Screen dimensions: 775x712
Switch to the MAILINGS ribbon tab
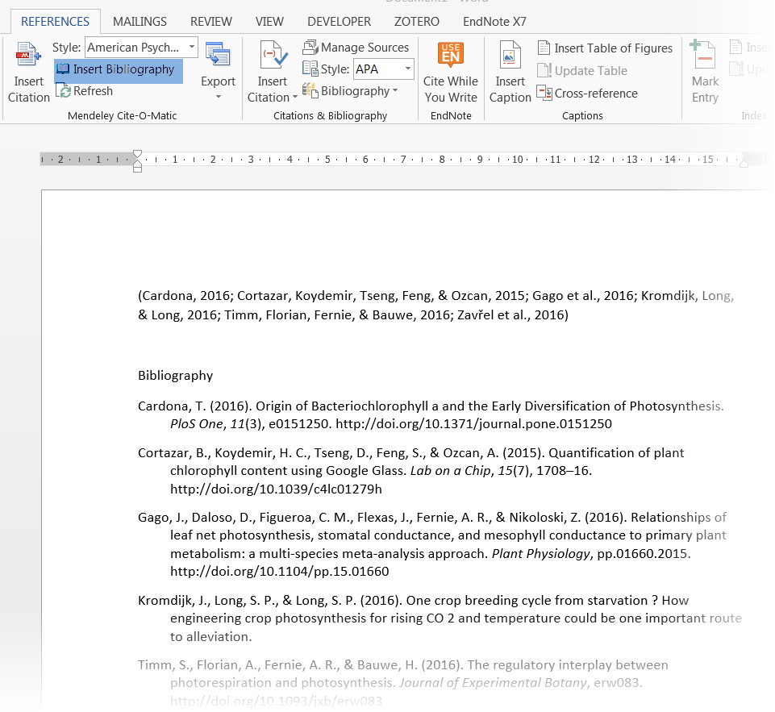pyautogui.click(x=140, y=22)
